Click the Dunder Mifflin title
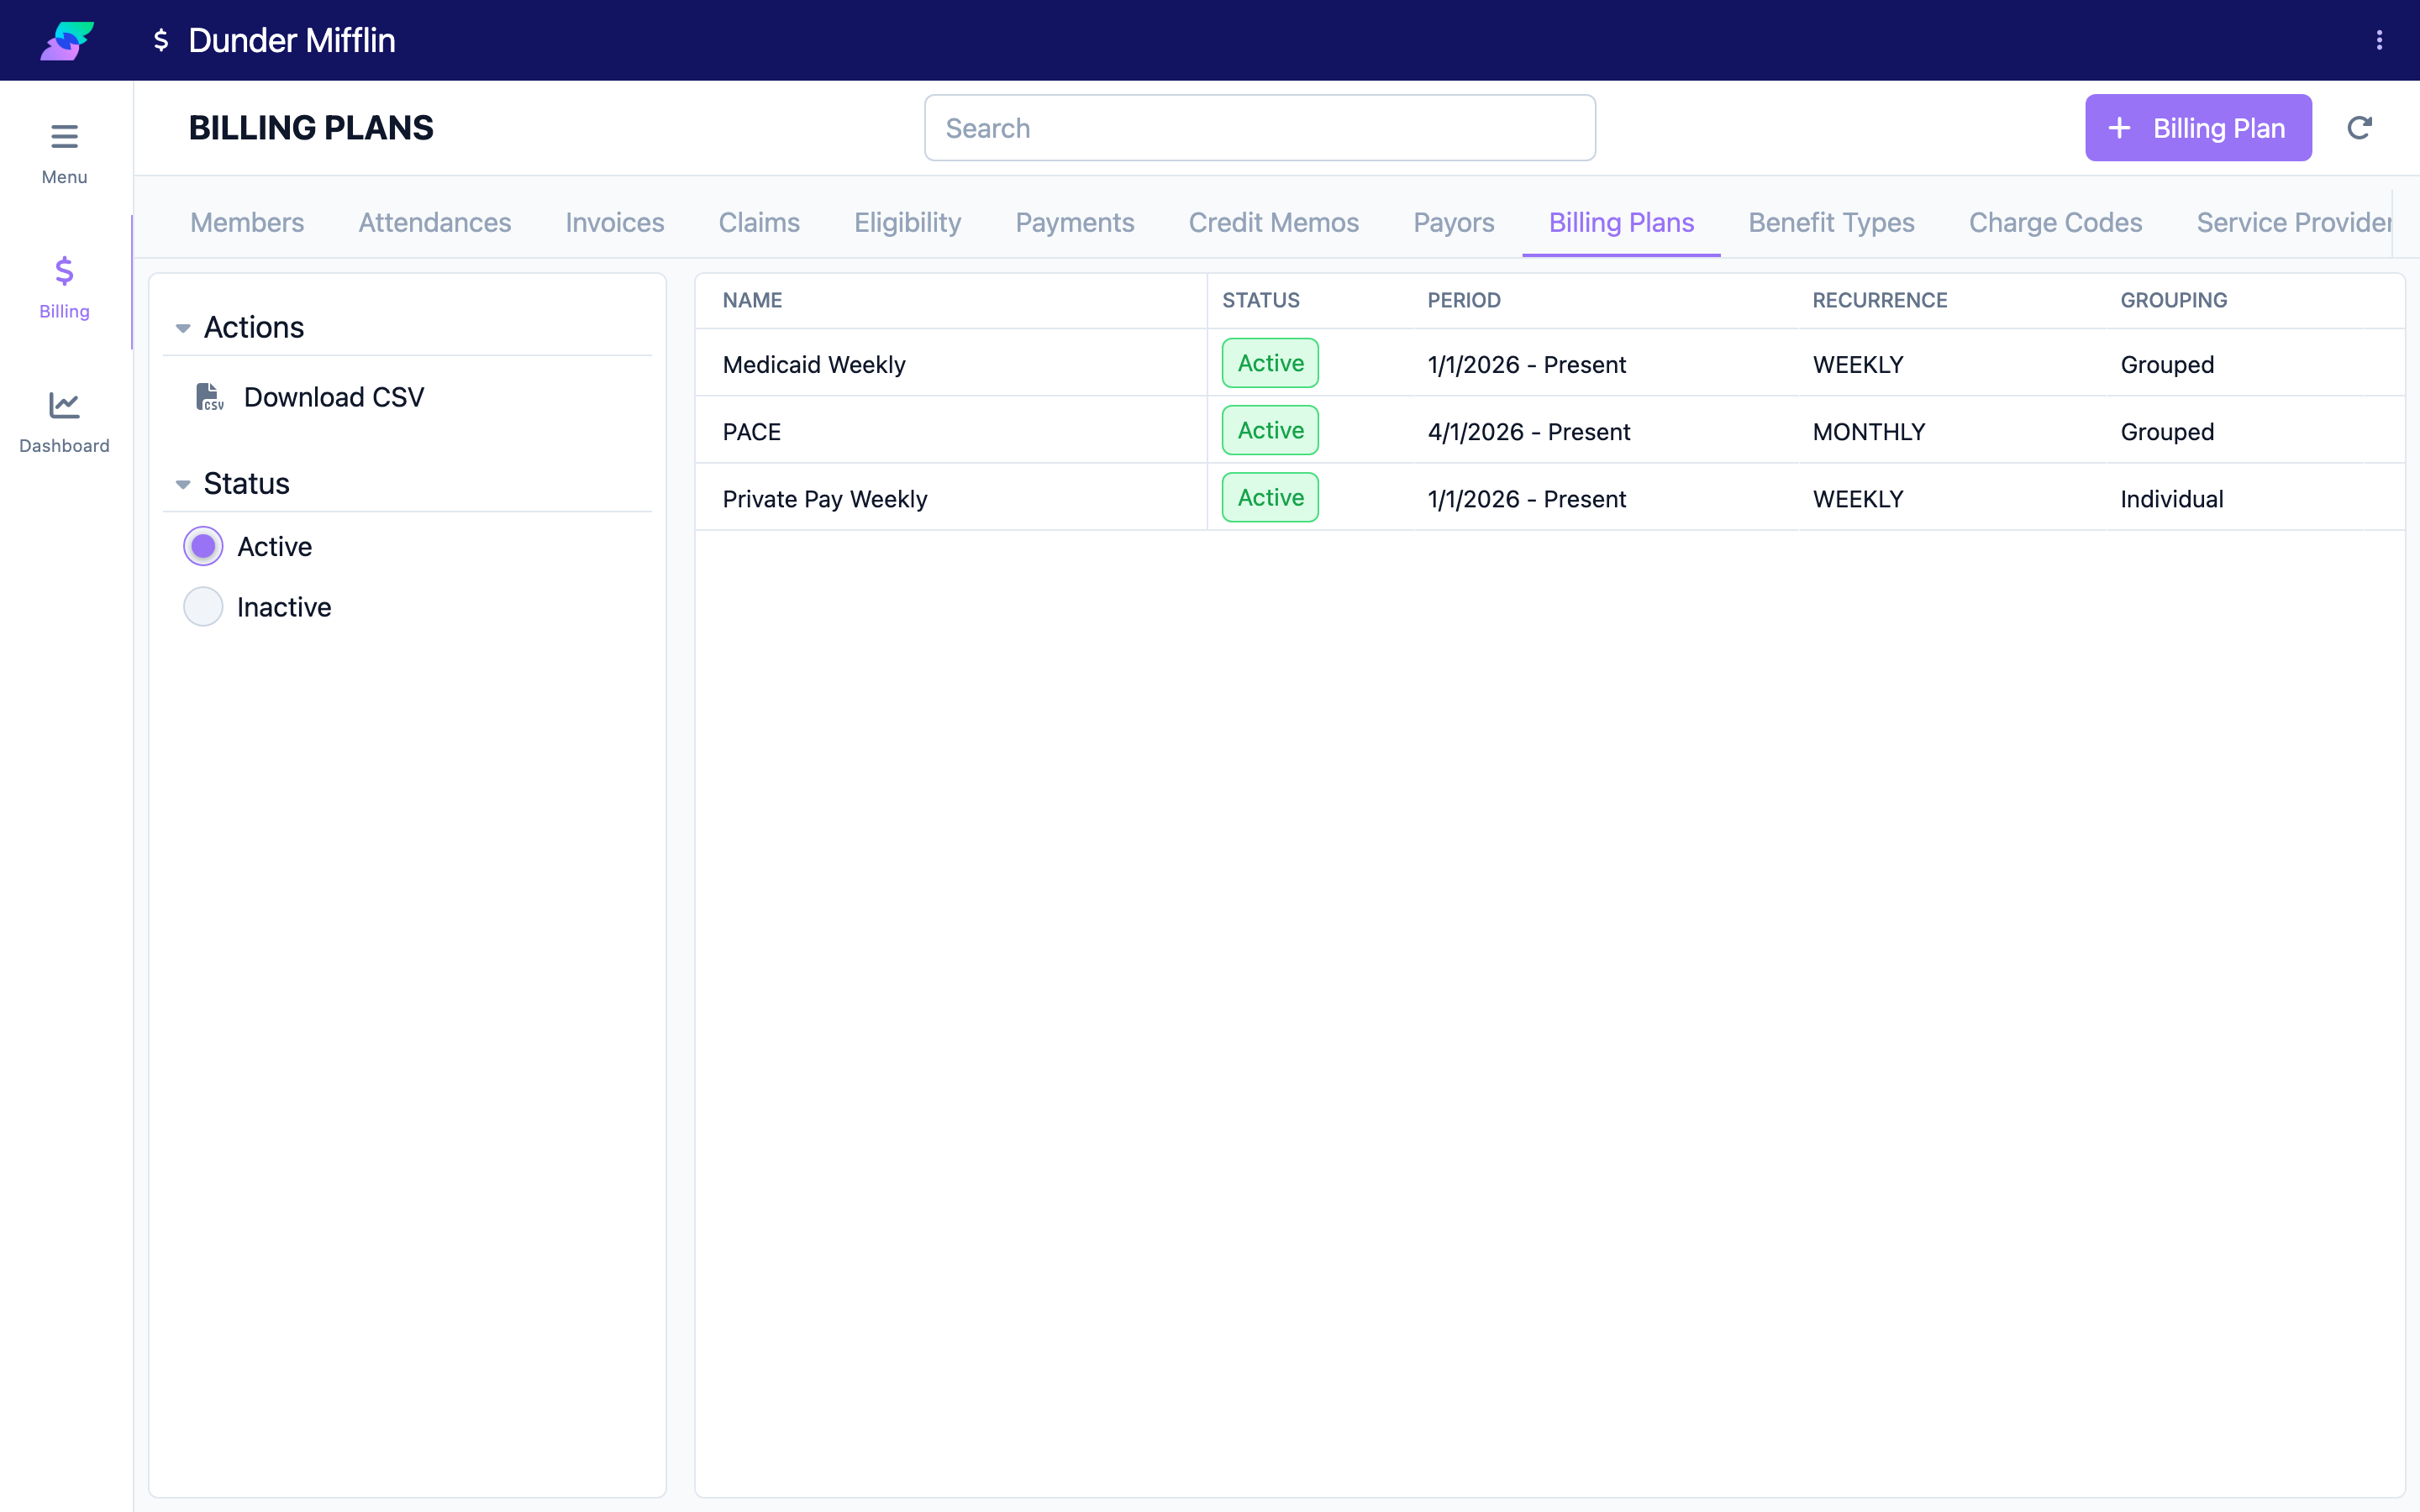Viewport: 2420px width, 1512px height. (292, 40)
